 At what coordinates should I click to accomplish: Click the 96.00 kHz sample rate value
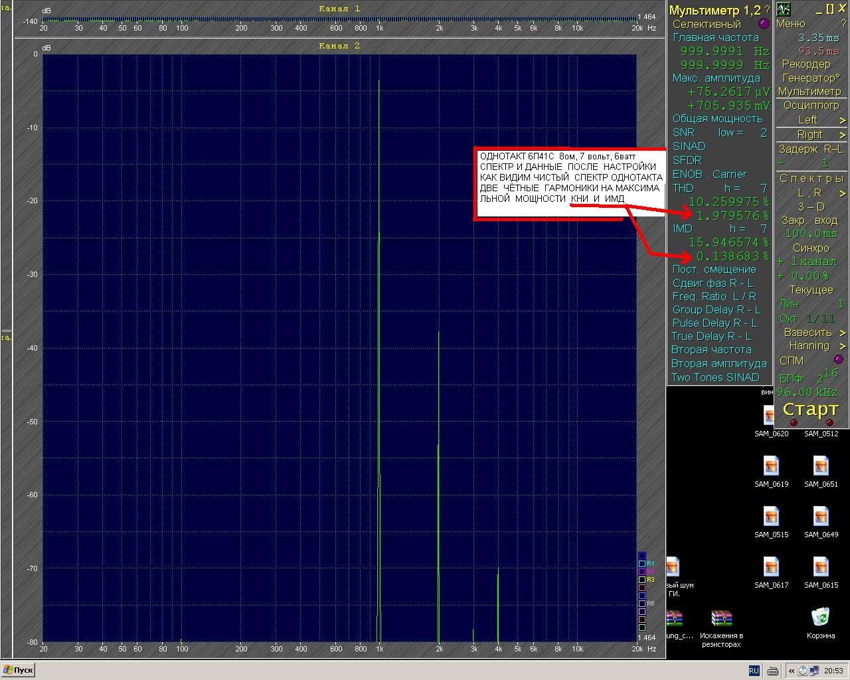[807, 392]
